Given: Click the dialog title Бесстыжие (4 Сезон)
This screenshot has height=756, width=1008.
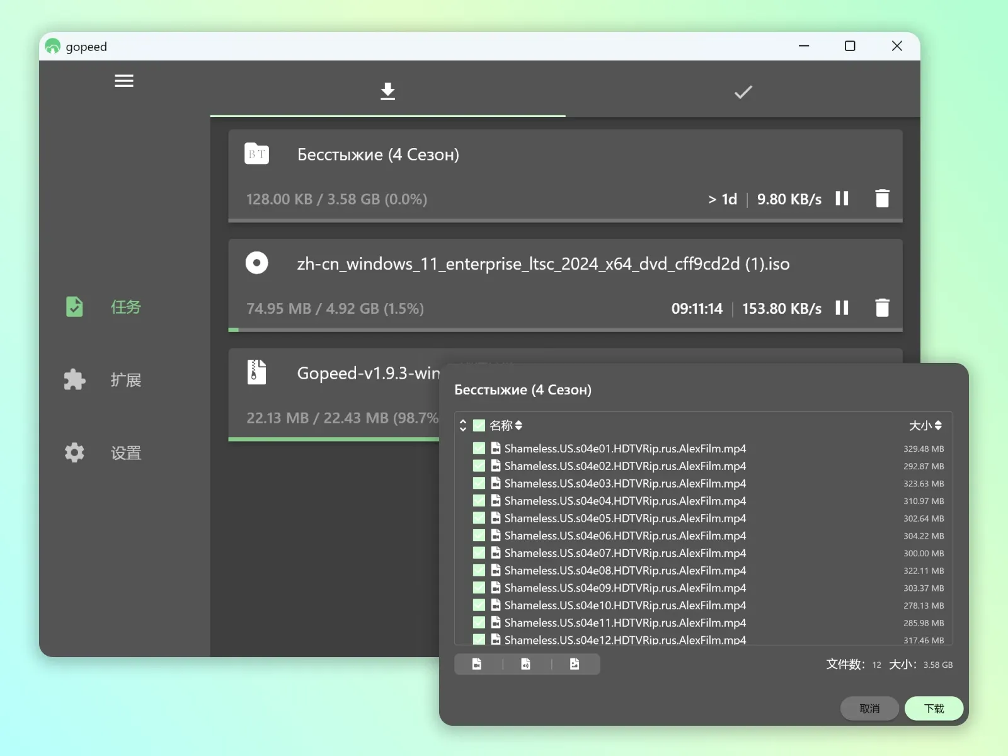Looking at the screenshot, I should 523,390.
